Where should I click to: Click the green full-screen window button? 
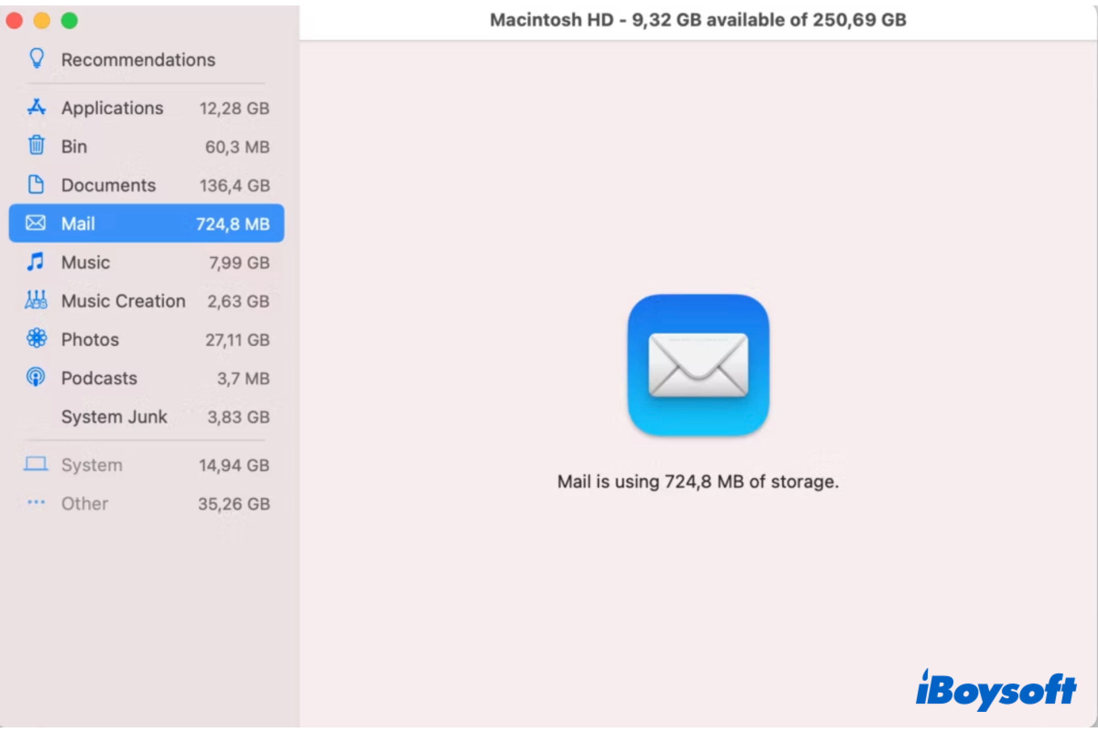click(x=70, y=21)
